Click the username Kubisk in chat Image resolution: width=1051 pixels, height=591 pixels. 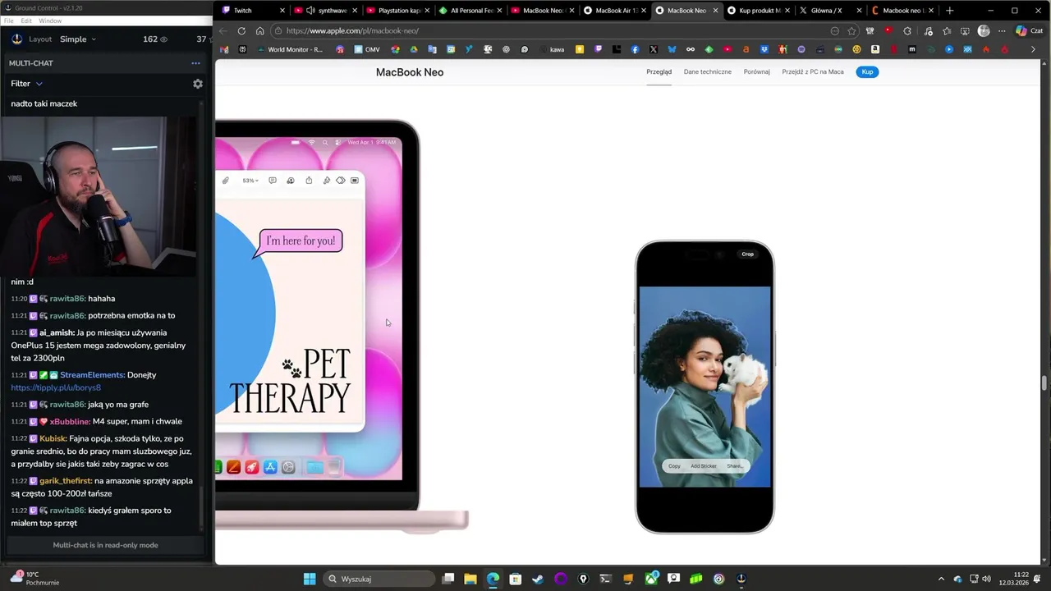[53, 438]
